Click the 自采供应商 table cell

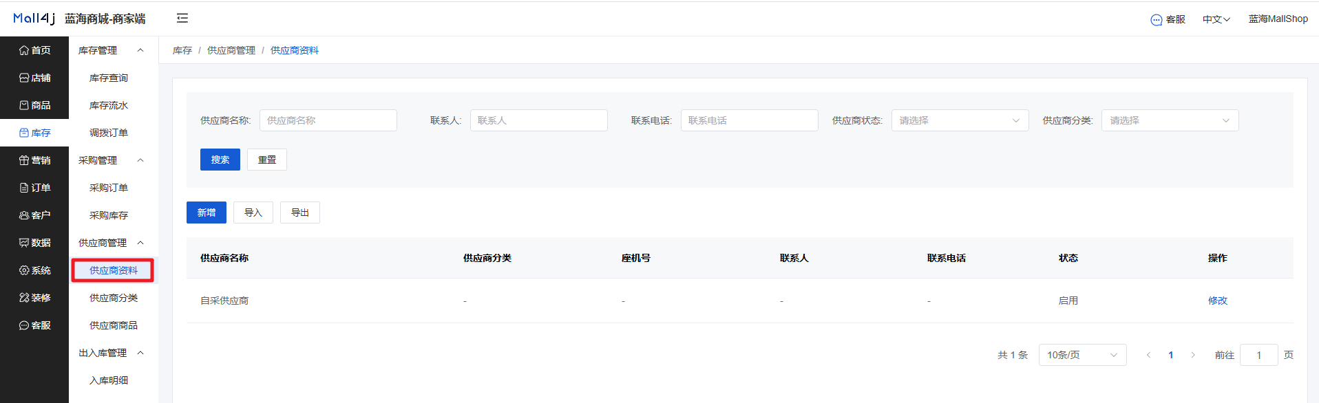pyautogui.click(x=224, y=301)
